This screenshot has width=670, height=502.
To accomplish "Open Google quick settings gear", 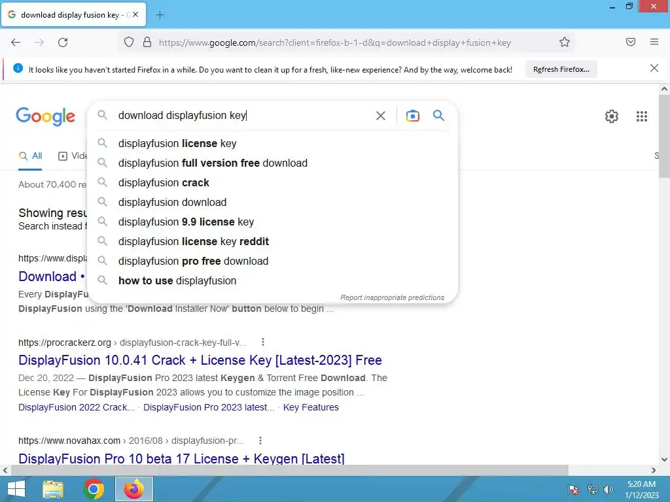I will pyautogui.click(x=612, y=116).
